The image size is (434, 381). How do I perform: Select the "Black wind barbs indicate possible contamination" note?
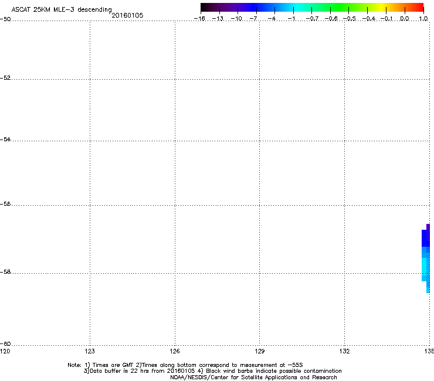point(274,371)
